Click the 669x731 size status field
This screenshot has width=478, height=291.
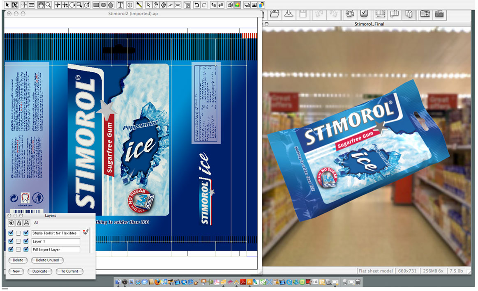pyautogui.click(x=407, y=271)
